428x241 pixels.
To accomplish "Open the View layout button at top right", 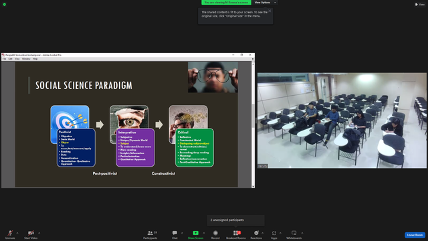I will 420,5.
